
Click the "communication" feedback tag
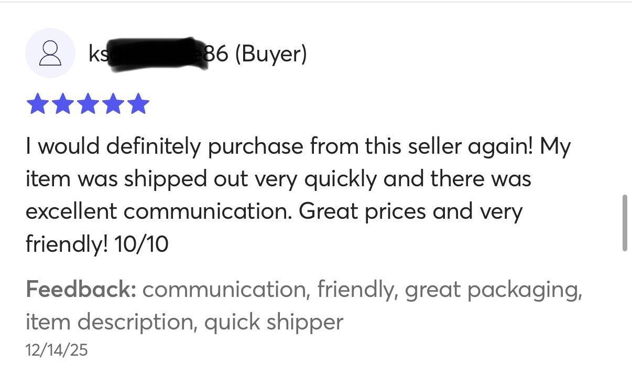(224, 289)
